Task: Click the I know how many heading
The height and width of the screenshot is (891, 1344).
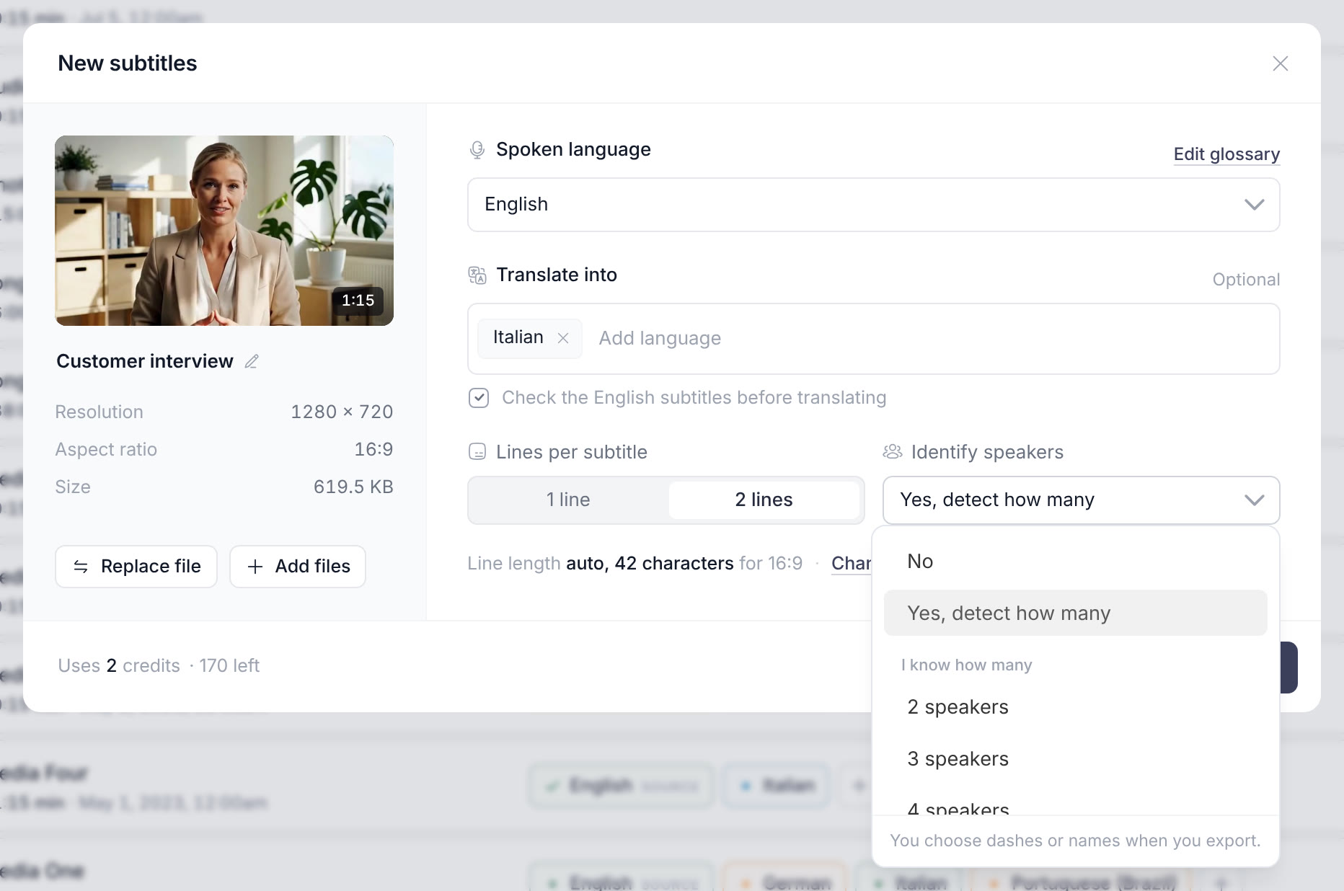Action: click(966, 665)
